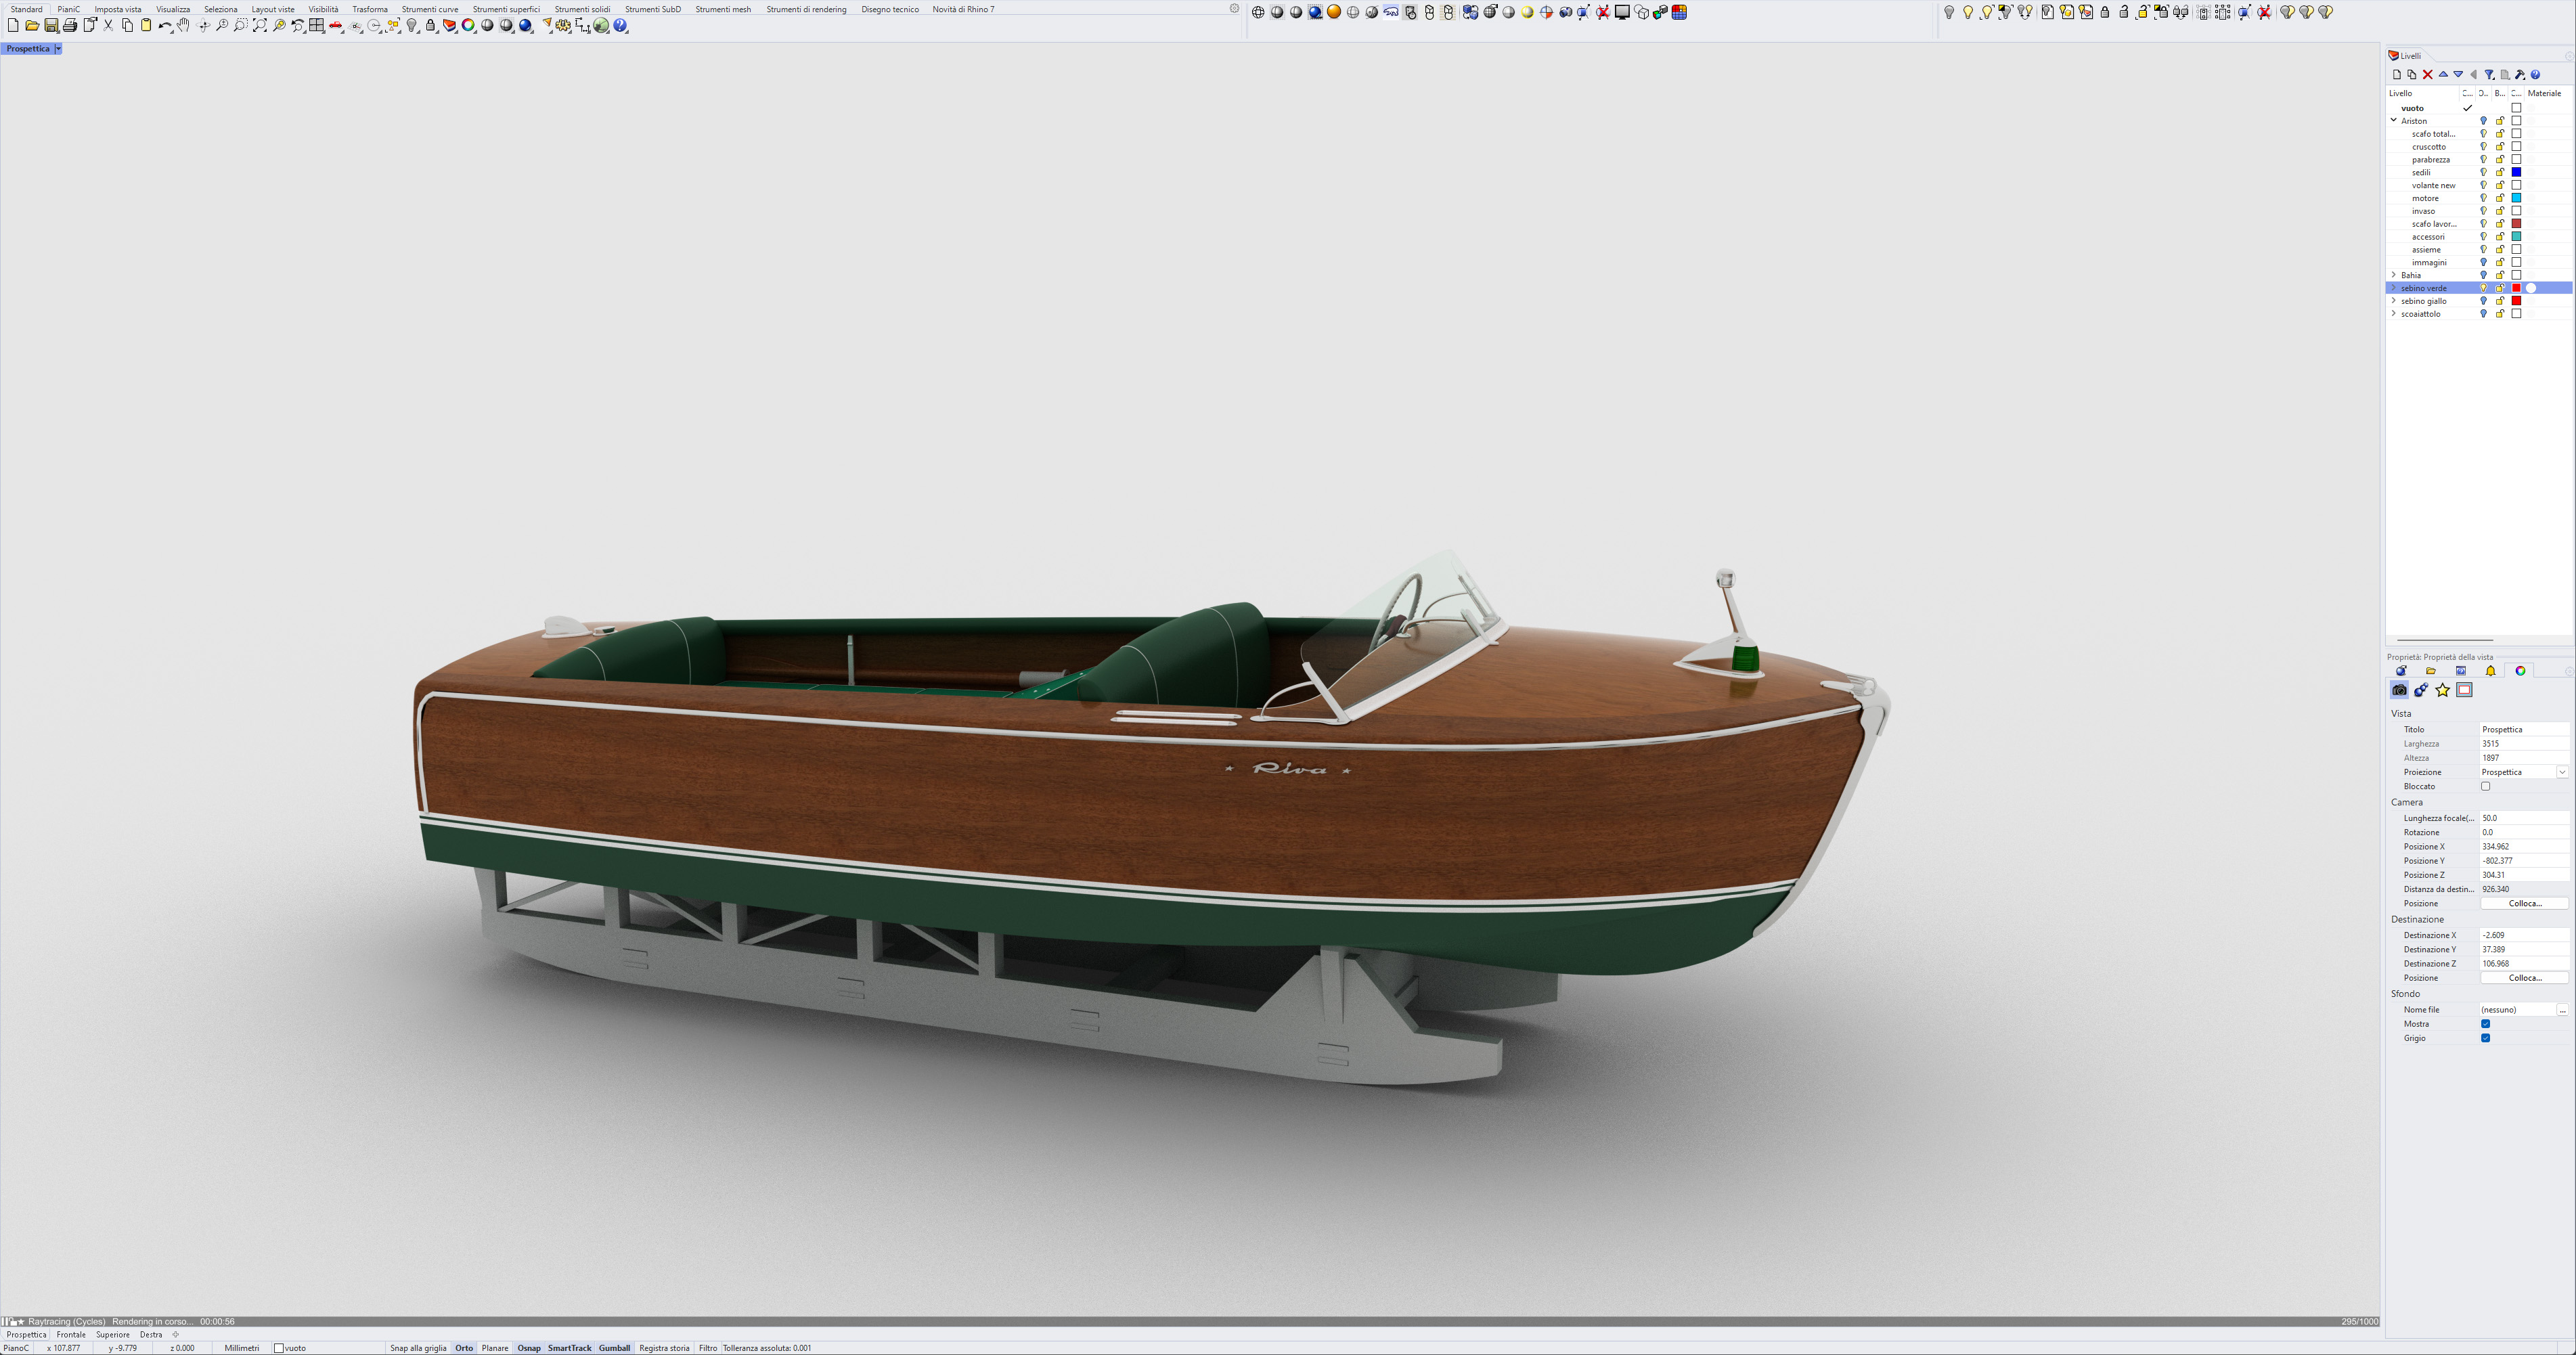Click the Undo arrow icon
Screen dimensions: 2576x1355
point(164,26)
